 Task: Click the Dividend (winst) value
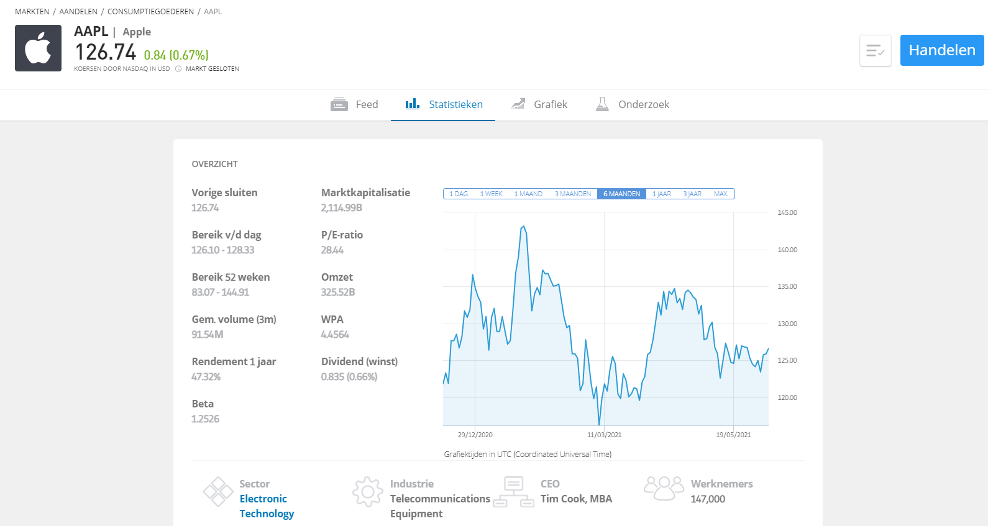349,377
